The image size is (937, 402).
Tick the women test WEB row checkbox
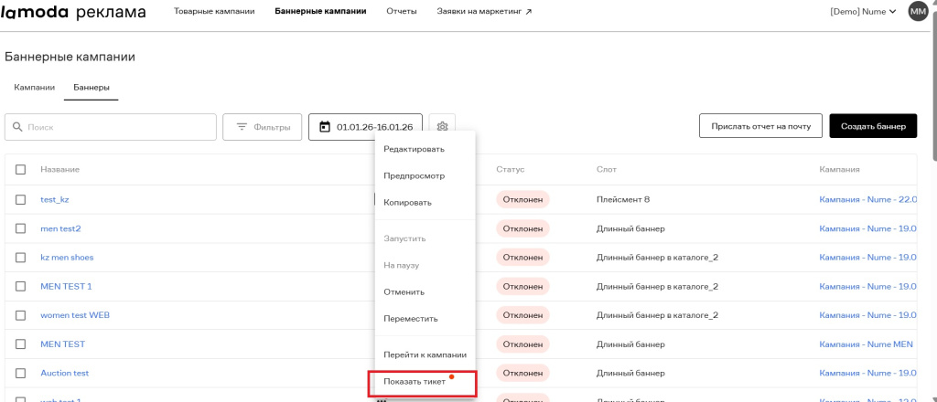[21, 315]
